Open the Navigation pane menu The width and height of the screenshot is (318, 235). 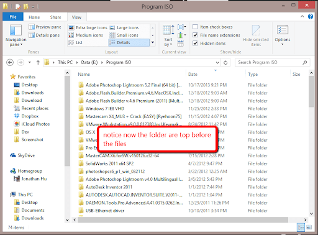16,35
